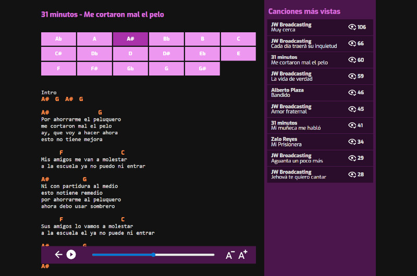The width and height of the screenshot is (417, 276).
Task: Click the lyric line 'ahora debo usar sombrero'
Action: click(78, 206)
